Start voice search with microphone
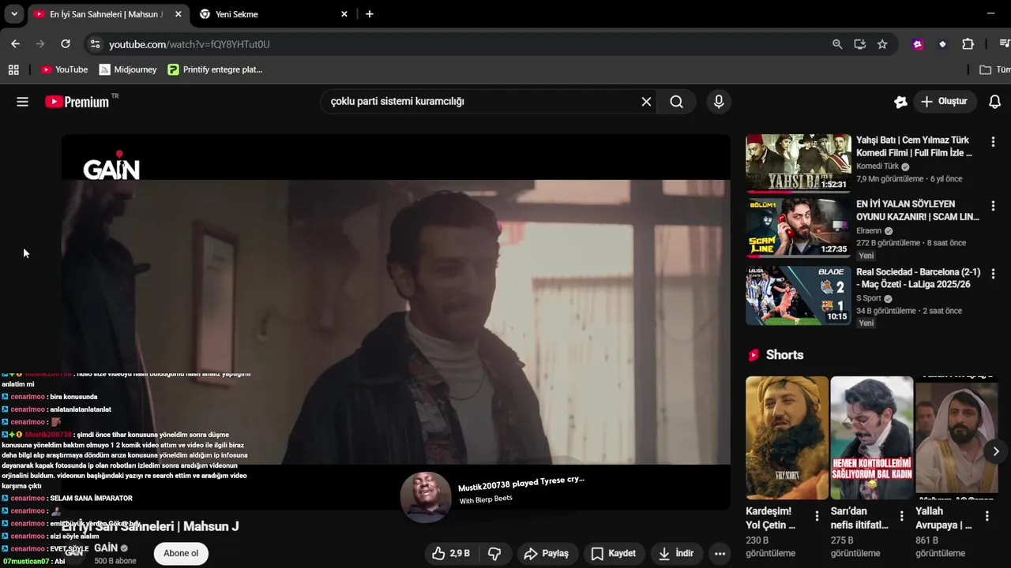The width and height of the screenshot is (1011, 568). (x=719, y=102)
